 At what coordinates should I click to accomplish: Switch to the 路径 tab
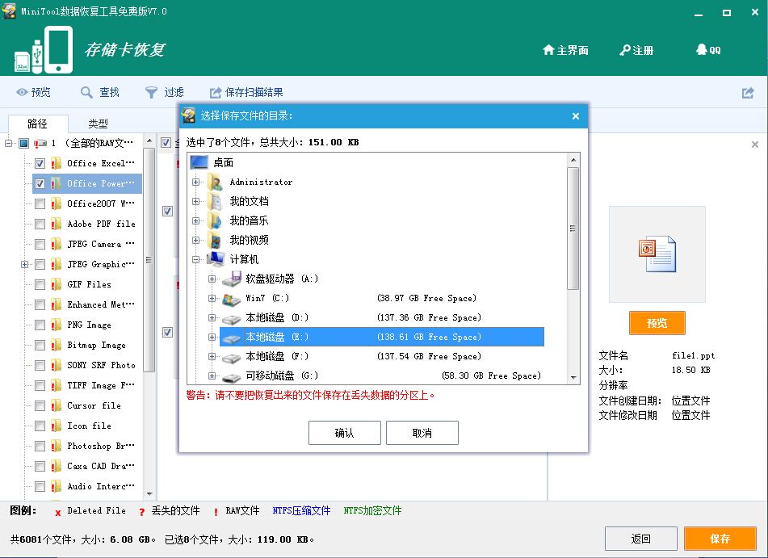pos(38,124)
